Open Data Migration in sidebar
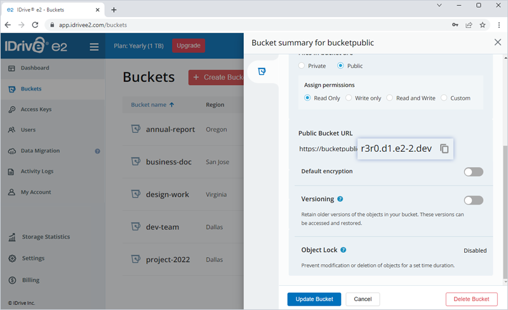This screenshot has width=508, height=310. tap(40, 151)
